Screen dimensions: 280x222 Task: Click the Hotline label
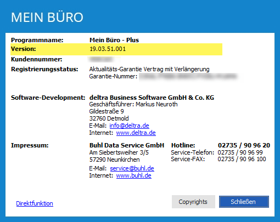point(183,145)
